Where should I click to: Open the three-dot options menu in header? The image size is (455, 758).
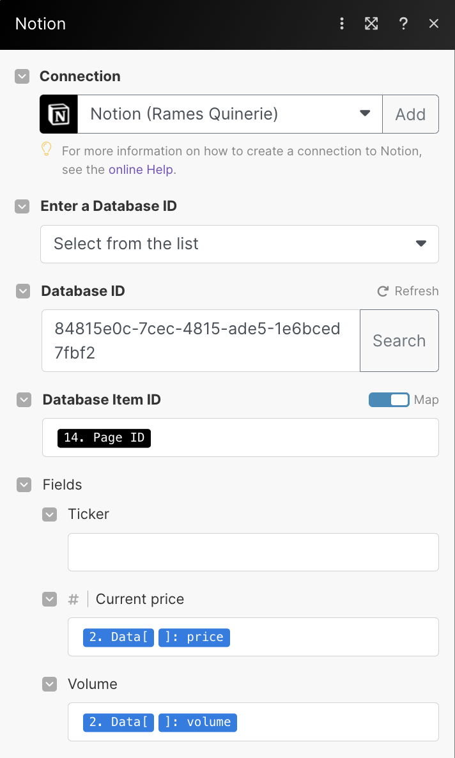point(342,24)
